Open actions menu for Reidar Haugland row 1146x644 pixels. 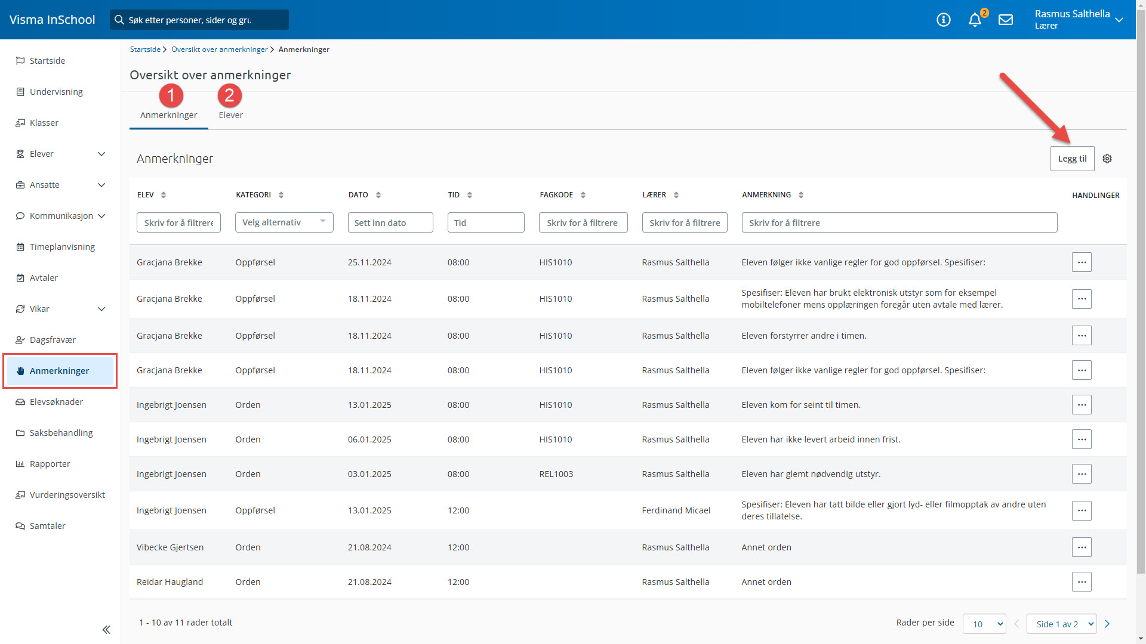1082,582
